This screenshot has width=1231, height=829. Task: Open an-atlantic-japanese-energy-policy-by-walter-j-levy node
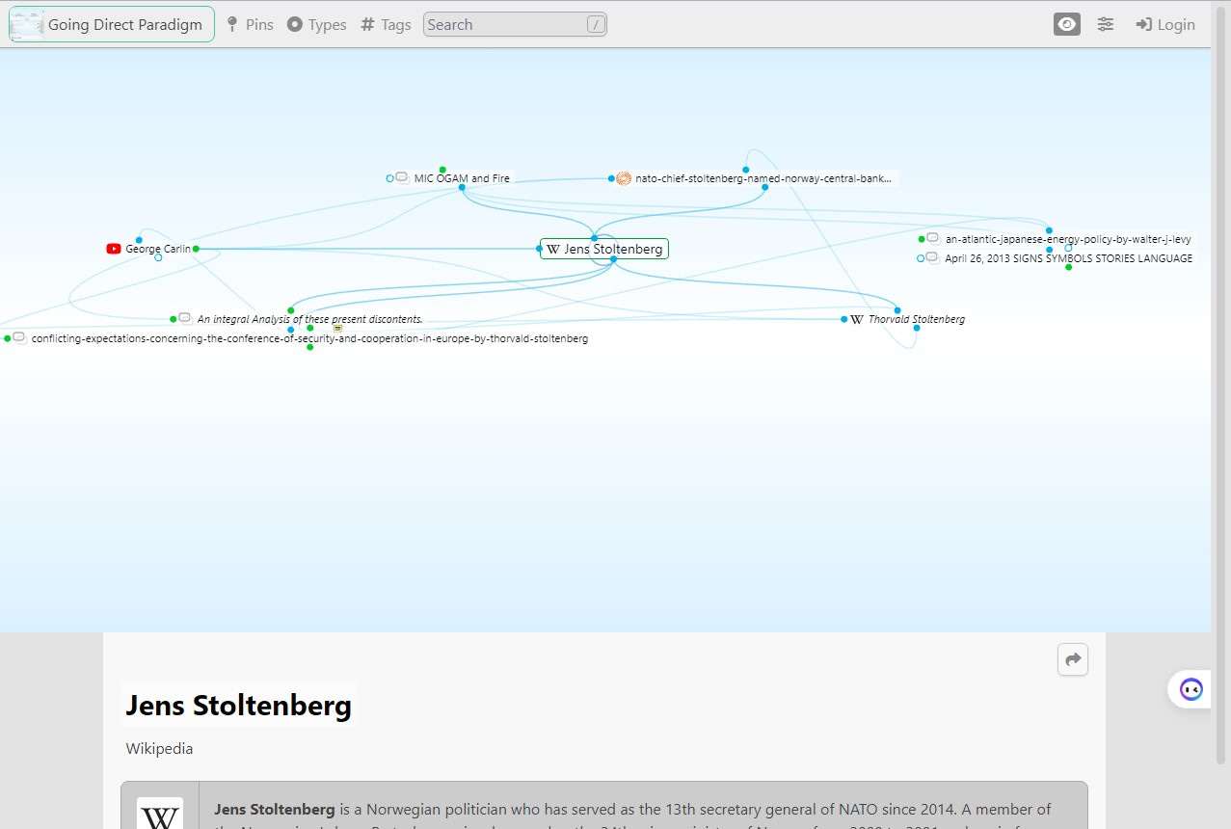(1068, 239)
